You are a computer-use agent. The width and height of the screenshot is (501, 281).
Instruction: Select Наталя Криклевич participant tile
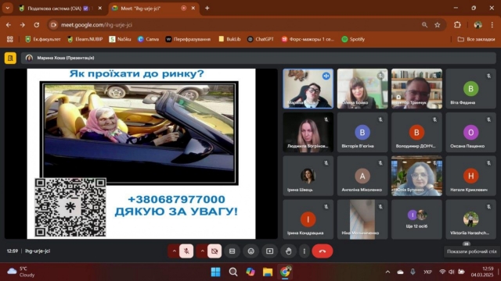pos(470,176)
